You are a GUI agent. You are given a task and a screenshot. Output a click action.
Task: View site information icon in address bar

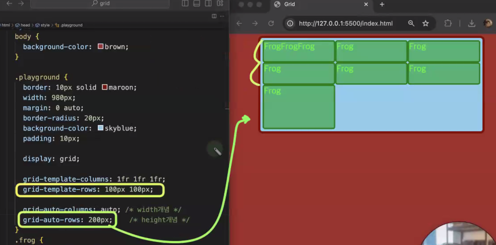290,23
